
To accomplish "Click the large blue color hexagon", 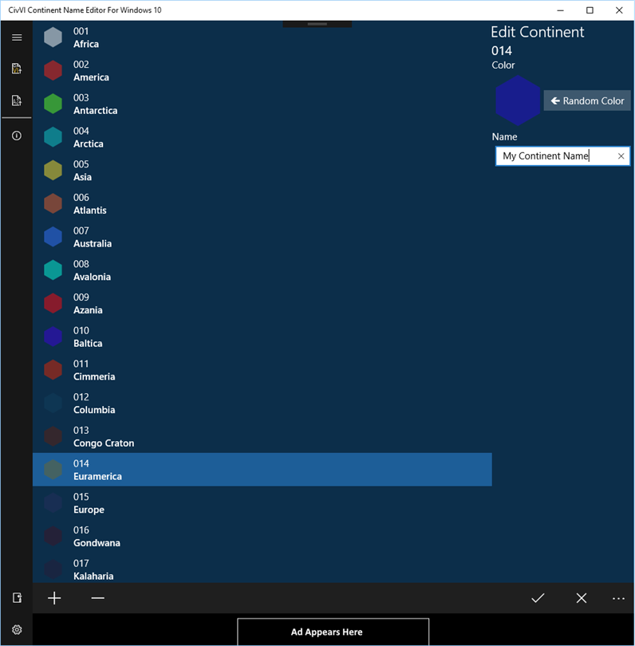I will click(518, 100).
